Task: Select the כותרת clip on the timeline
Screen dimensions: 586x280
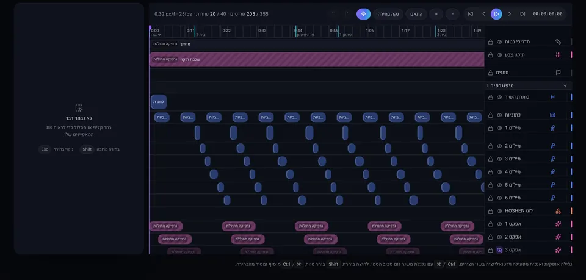Action: tap(159, 101)
